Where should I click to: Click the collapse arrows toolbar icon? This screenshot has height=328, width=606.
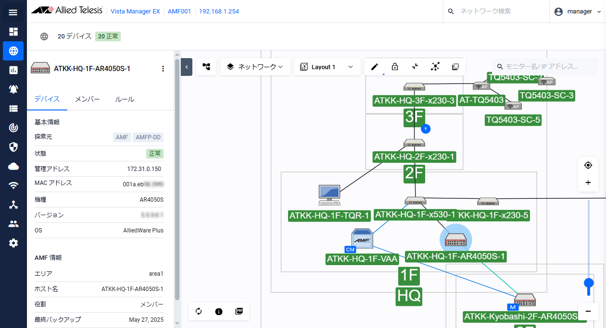pos(415,67)
